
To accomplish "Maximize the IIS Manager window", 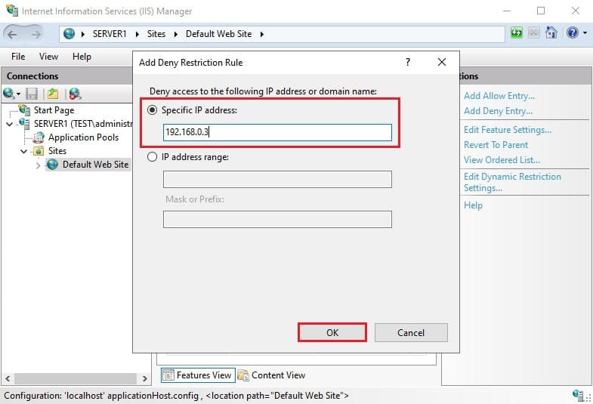I will pyautogui.click(x=541, y=11).
